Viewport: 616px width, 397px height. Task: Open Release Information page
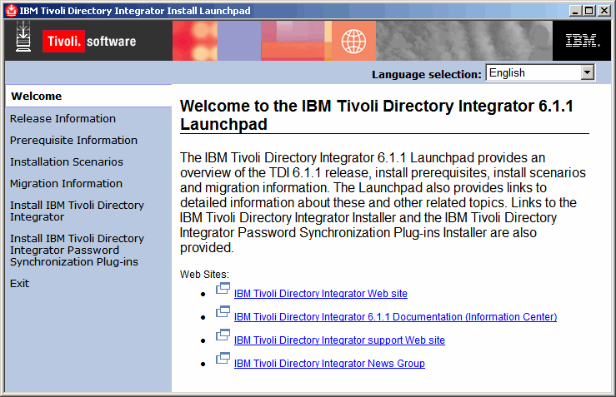click(x=63, y=118)
